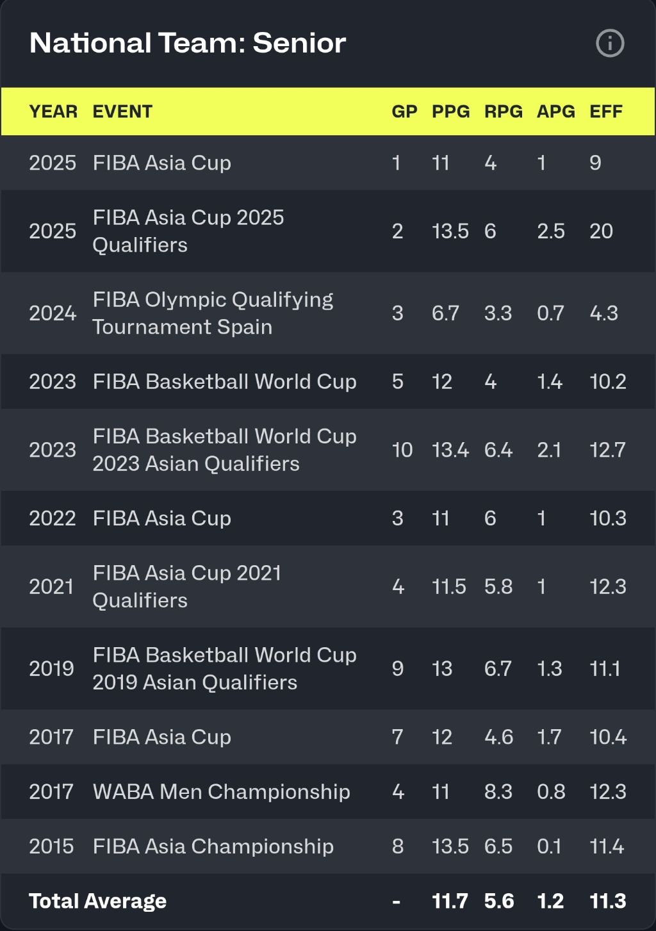Open the 2023 FIBA Basketball World Cup event
The image size is (656, 931).
point(224,382)
